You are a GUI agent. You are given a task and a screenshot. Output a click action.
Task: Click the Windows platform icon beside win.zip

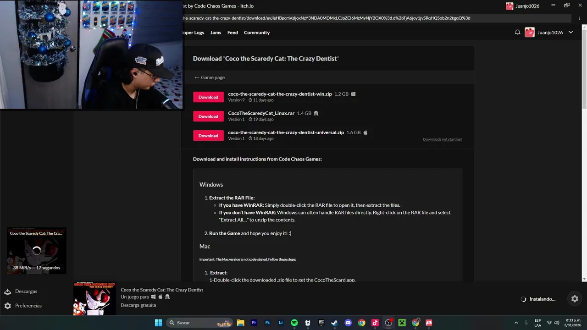[x=353, y=94]
